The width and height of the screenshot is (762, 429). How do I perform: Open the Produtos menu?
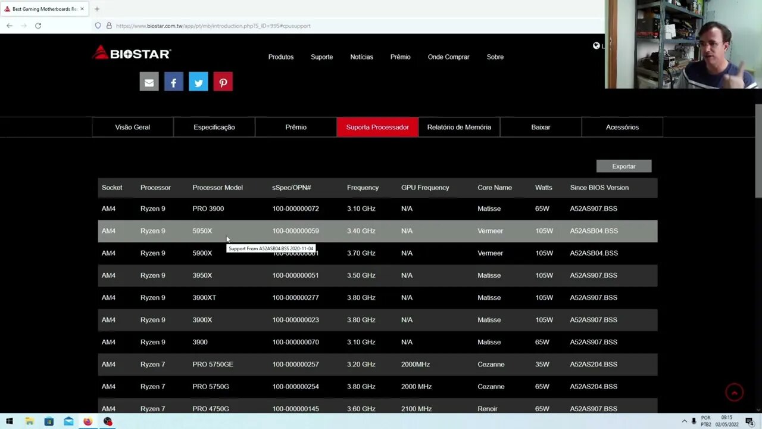click(281, 57)
